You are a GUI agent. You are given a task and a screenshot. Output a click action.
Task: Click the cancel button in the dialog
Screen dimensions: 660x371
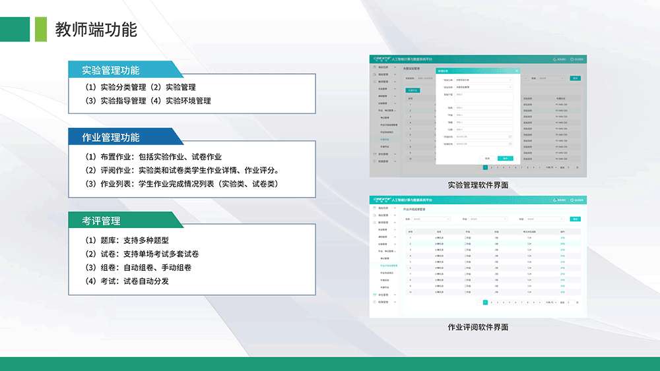(x=488, y=158)
